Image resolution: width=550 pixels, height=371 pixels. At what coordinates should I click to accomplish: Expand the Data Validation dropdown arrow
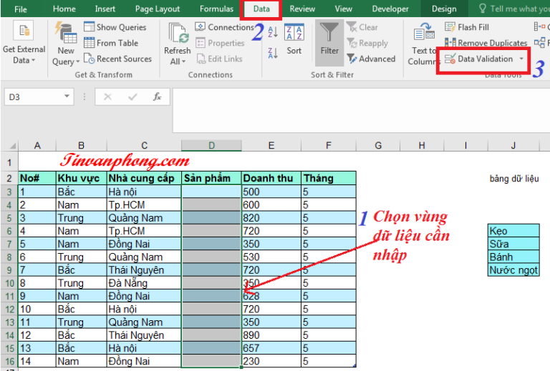(521, 59)
